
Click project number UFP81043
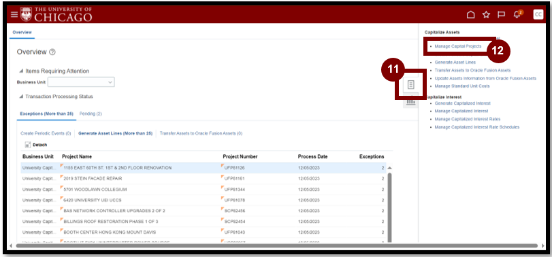pyautogui.click(x=234, y=233)
